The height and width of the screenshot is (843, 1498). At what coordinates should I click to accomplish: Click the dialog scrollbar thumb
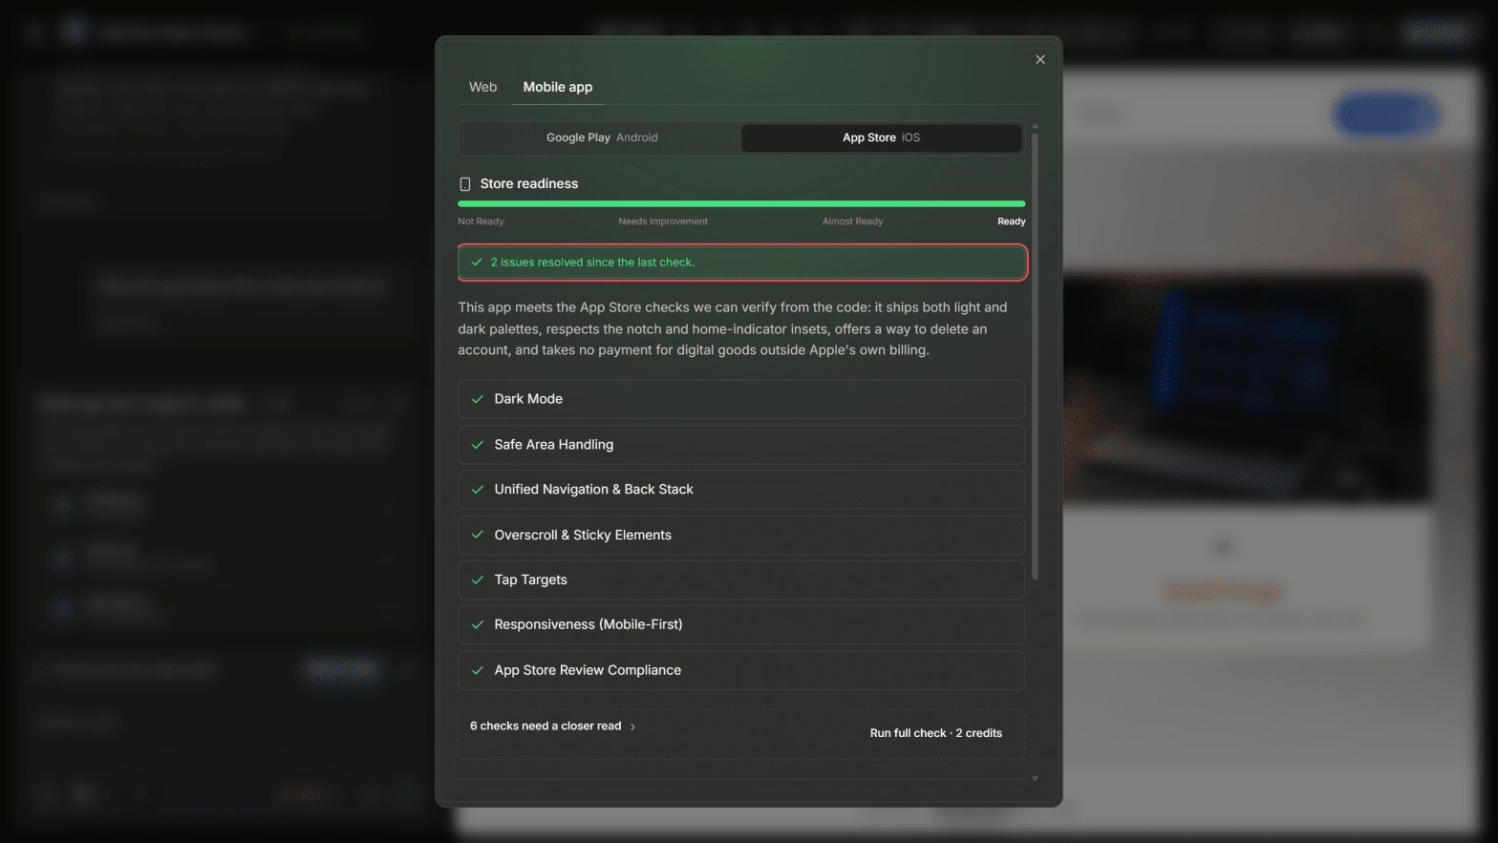point(1035,355)
